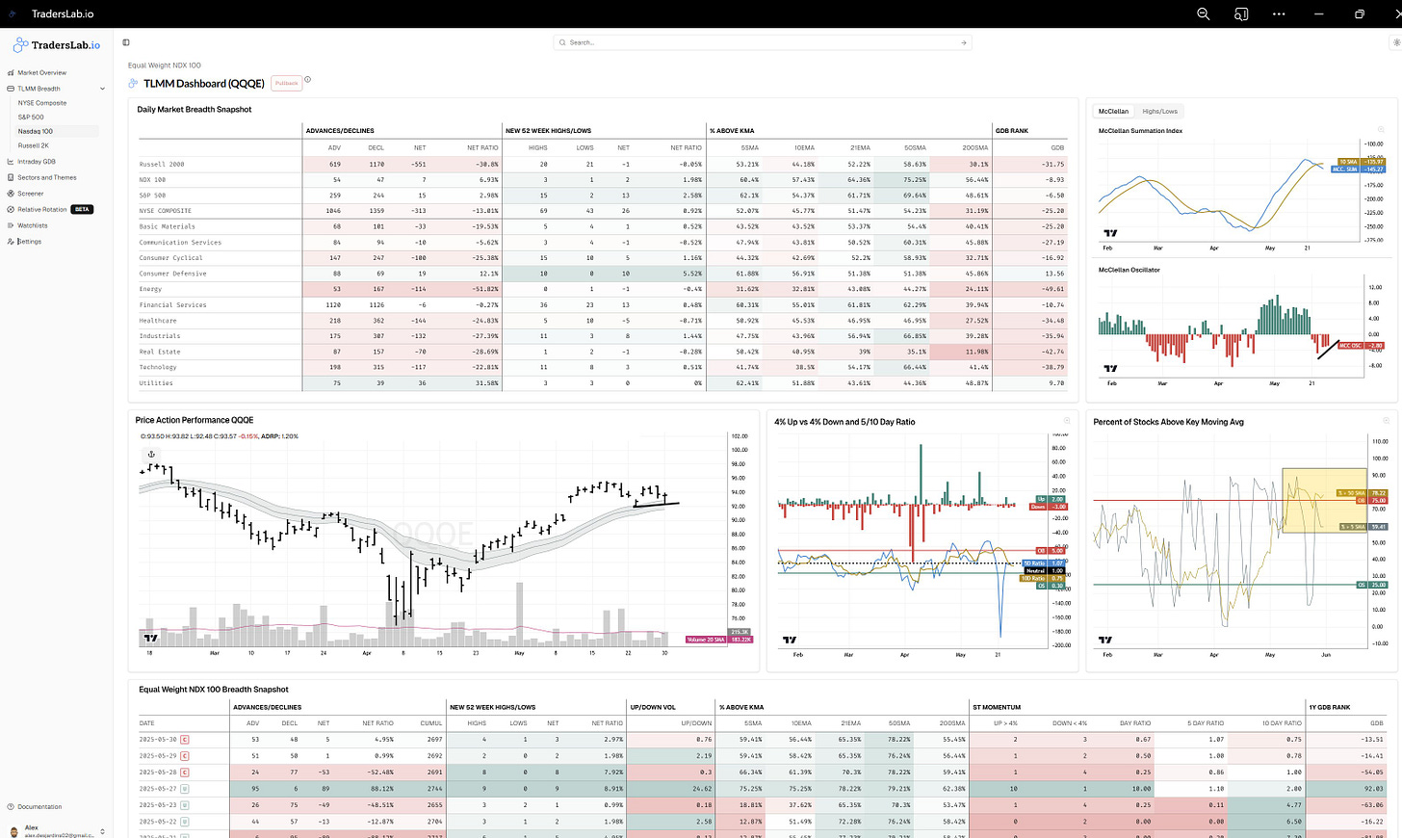Click the Screener icon in sidebar
The width and height of the screenshot is (1402, 838).
tap(11, 194)
